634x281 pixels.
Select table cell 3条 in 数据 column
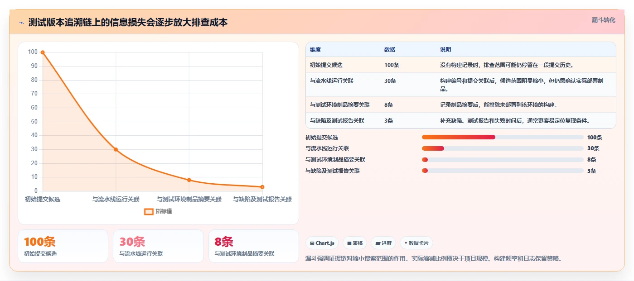point(388,121)
